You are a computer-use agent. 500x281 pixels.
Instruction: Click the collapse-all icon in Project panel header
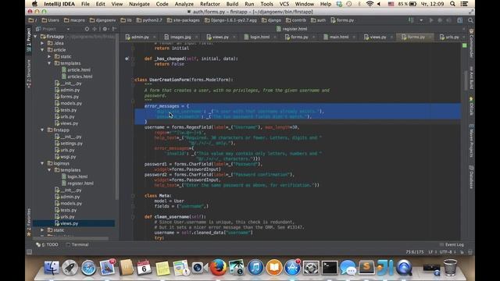pos(95,29)
